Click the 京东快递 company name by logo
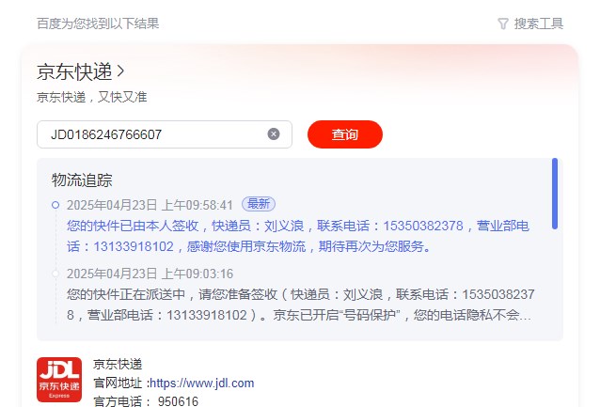Screen dimensions: 616x407 pyautogui.click(x=118, y=364)
